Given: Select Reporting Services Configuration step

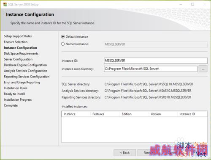Looking at the screenshot, I should (27, 77).
